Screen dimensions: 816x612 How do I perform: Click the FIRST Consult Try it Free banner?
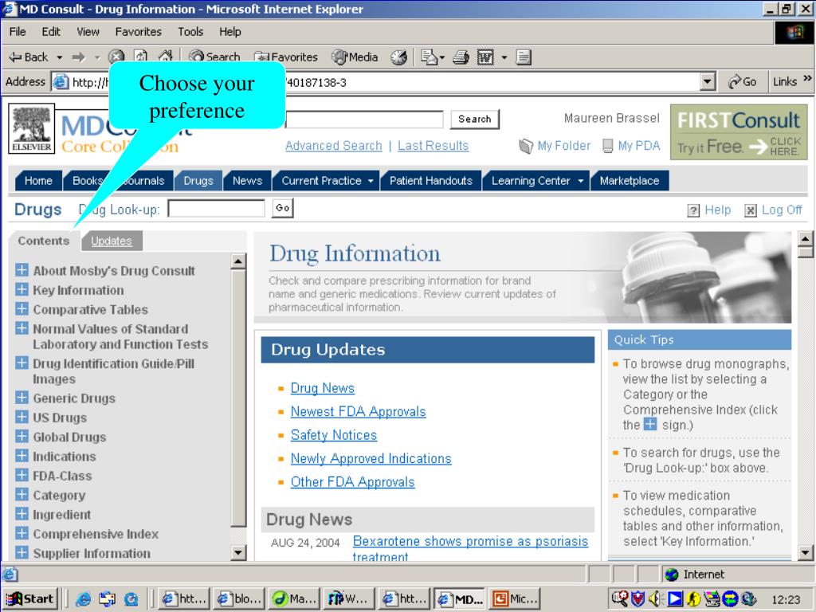(739, 131)
